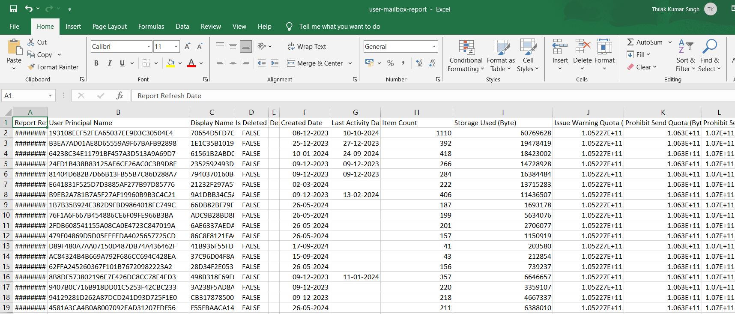This screenshot has width=735, height=314.
Task: Toggle Wrap Text on selected cells
Action: coord(307,47)
